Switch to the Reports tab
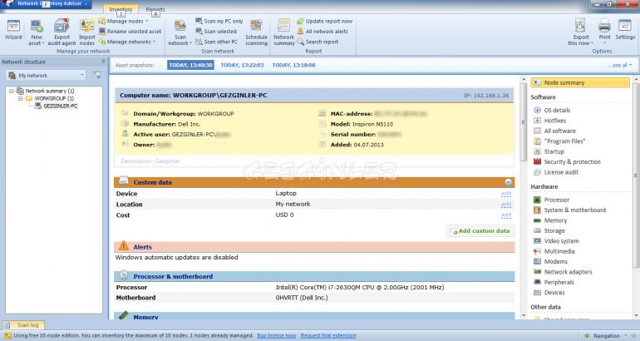Screen dimensions: 640x341 (x=155, y=9)
